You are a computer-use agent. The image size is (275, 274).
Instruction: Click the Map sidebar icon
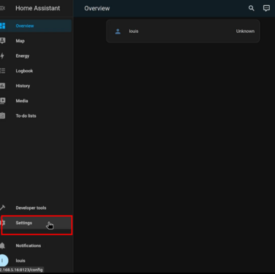tap(2, 41)
